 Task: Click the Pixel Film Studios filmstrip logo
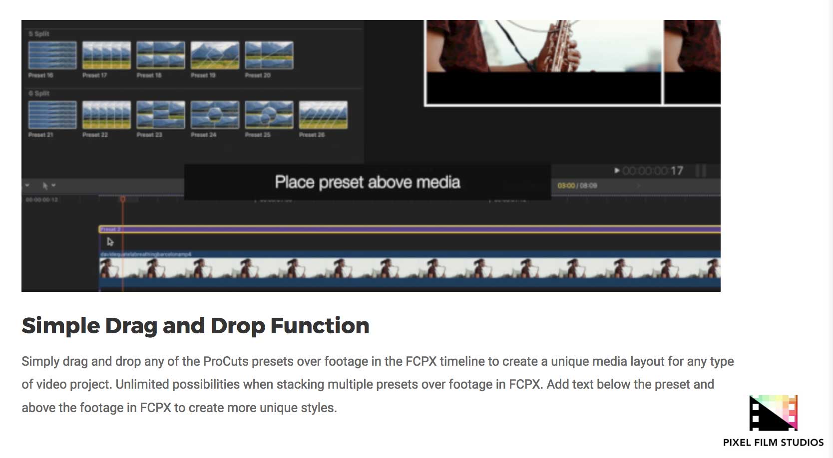point(773,413)
